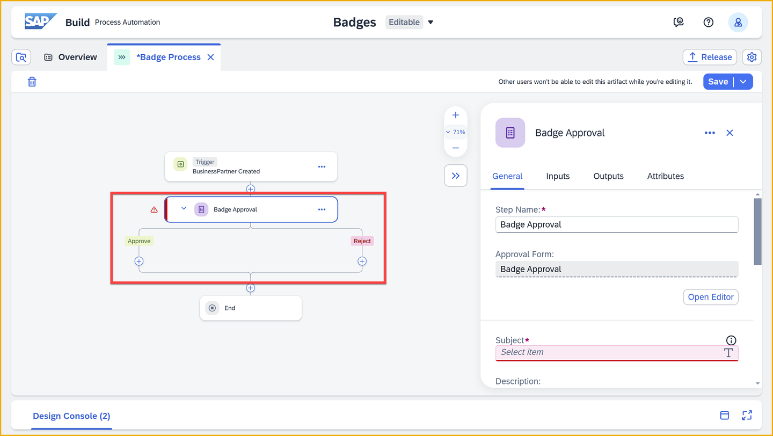Click Open Editor button
Viewport: 773px width, 436px height.
(x=711, y=297)
